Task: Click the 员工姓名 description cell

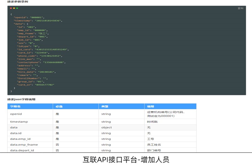Action: [154, 145]
